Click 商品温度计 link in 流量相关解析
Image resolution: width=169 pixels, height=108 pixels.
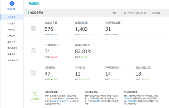[x=55, y=101]
